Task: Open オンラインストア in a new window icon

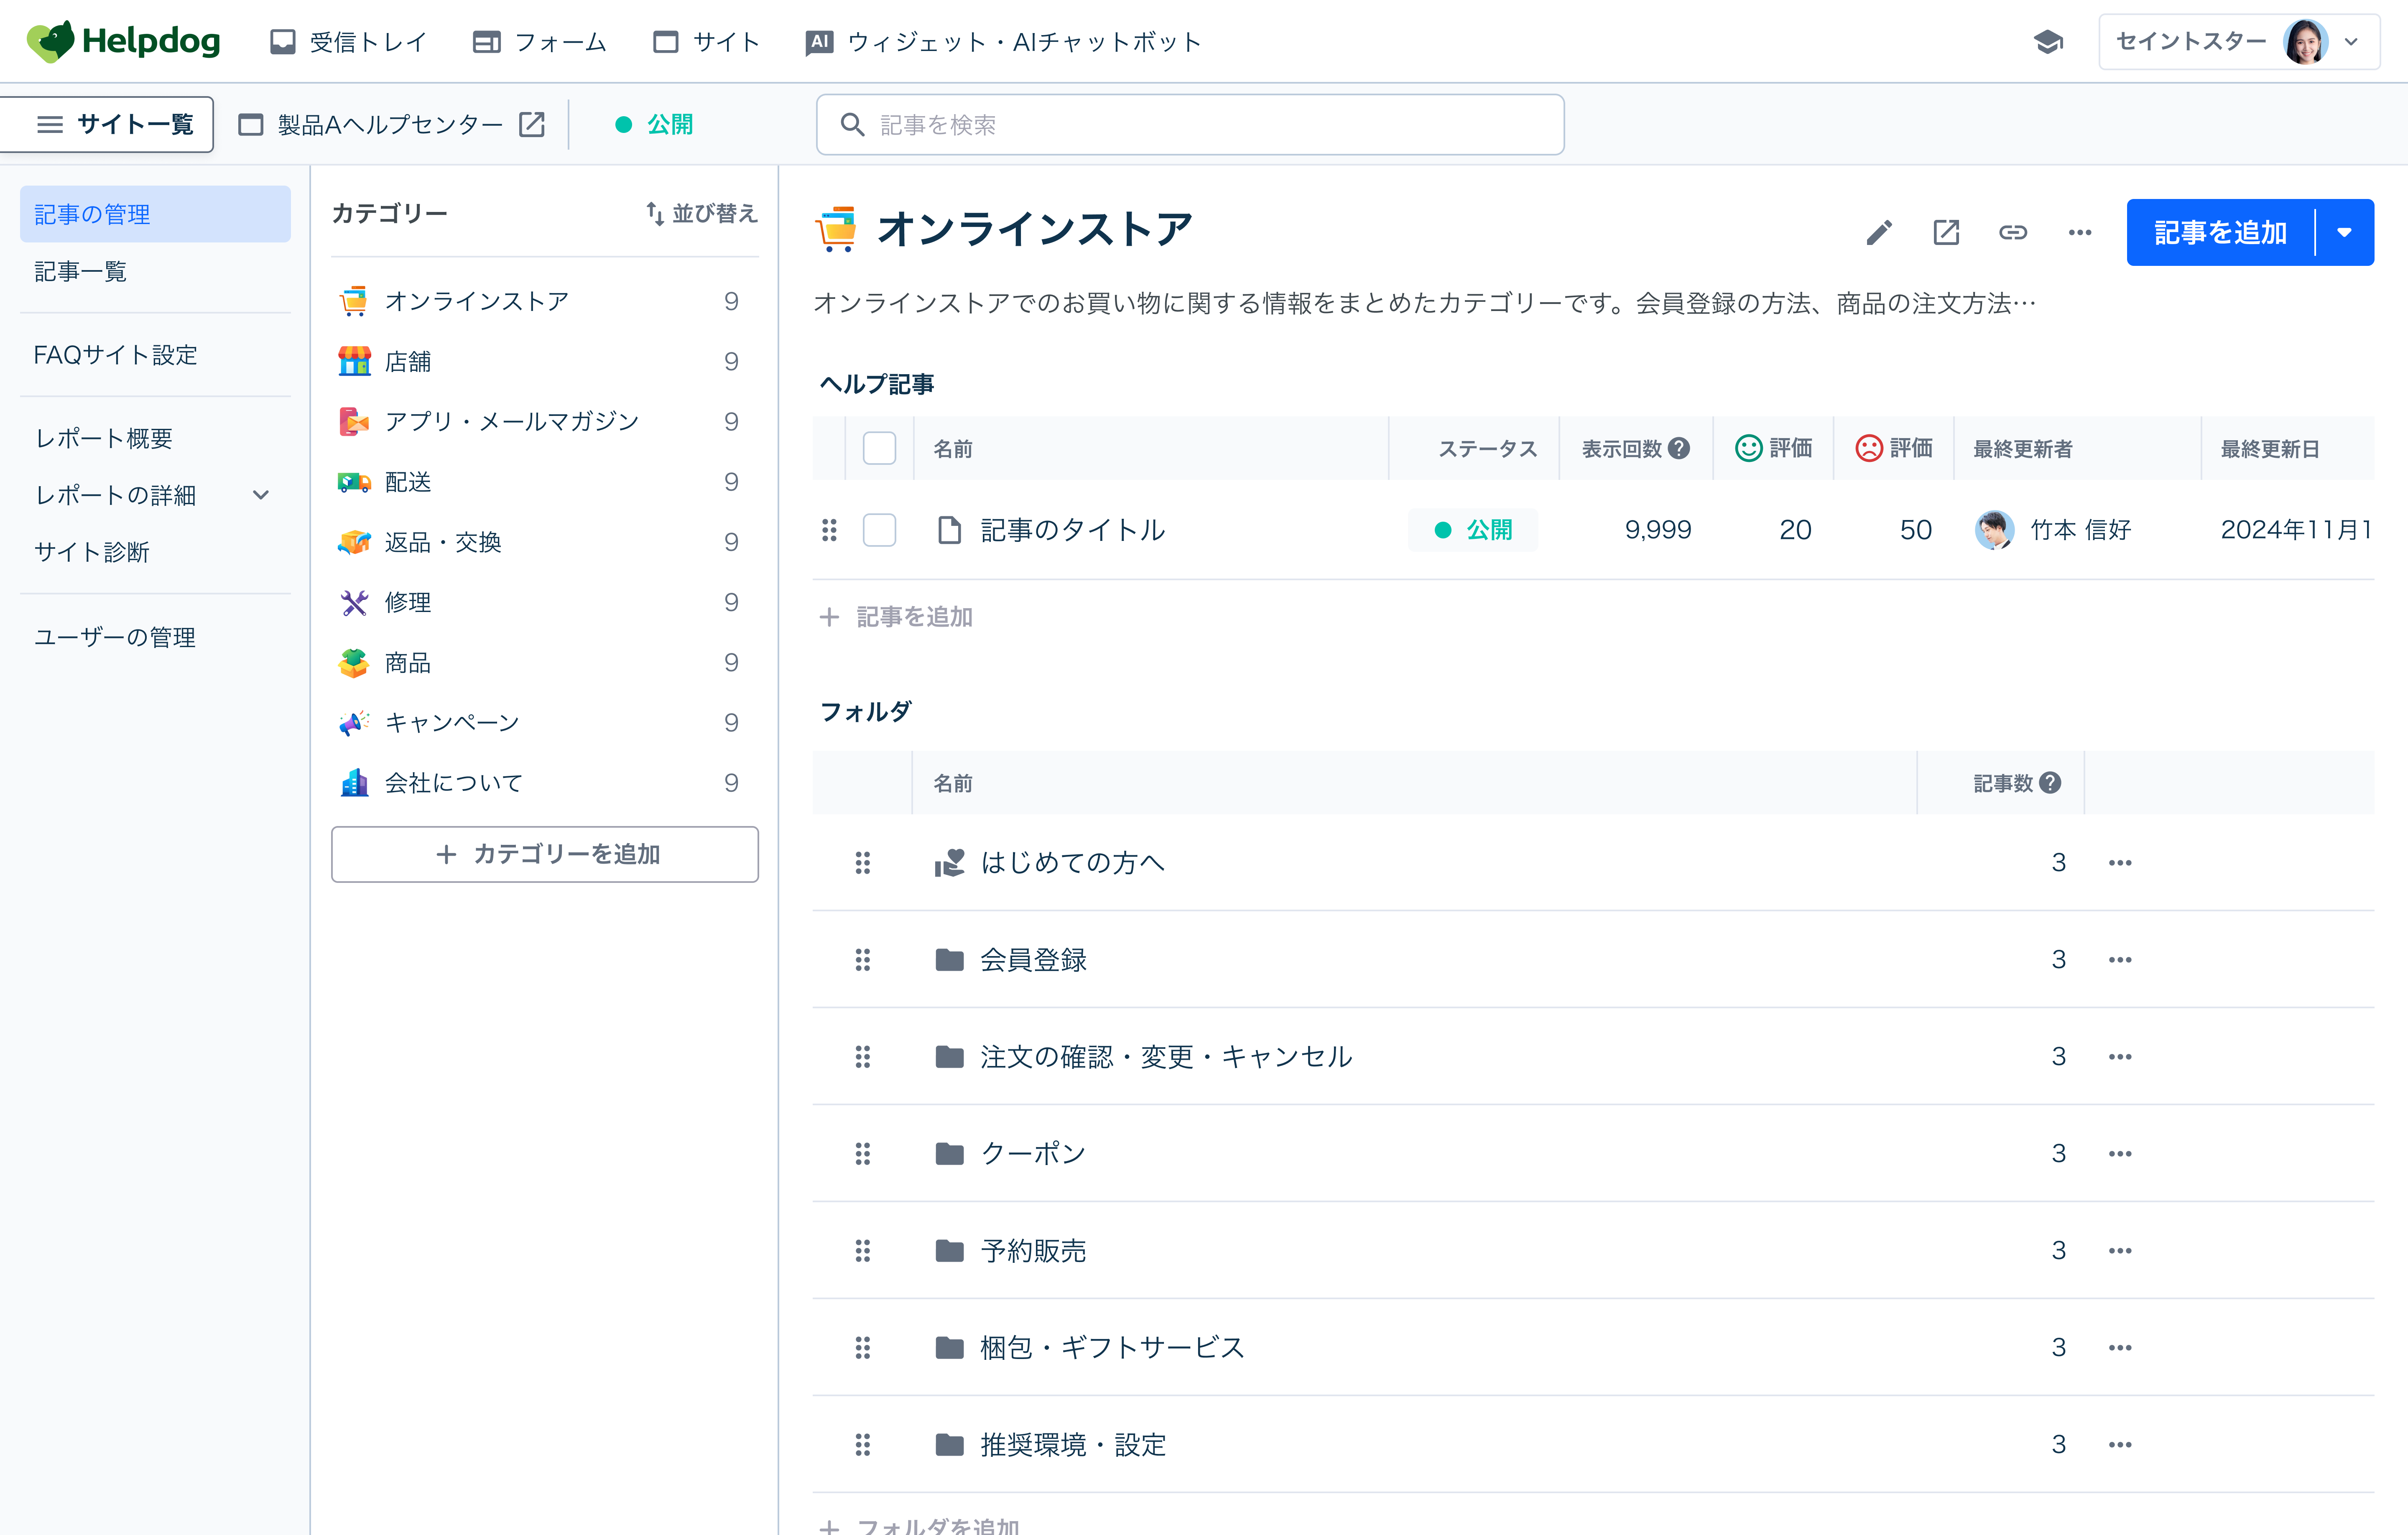Action: pos(1946,231)
